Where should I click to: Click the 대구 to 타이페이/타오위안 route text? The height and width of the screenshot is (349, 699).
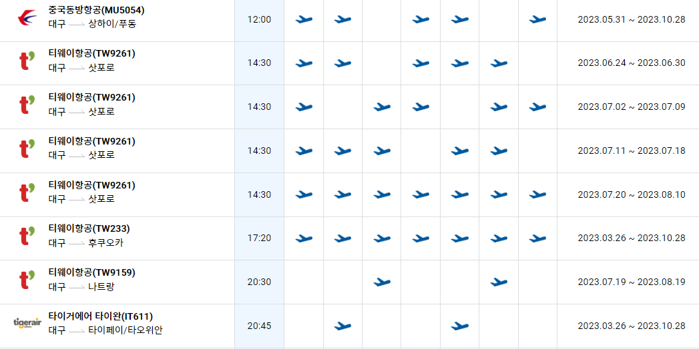(105, 330)
